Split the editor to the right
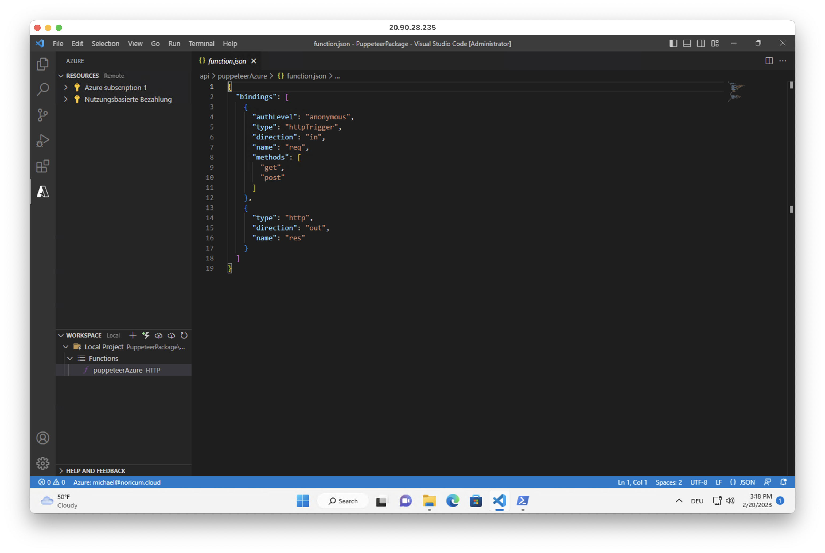The height and width of the screenshot is (553, 825). 769,61
